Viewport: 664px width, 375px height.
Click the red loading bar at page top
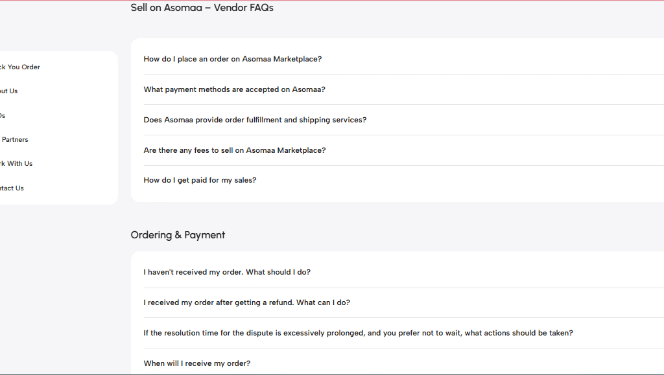[332, 1]
